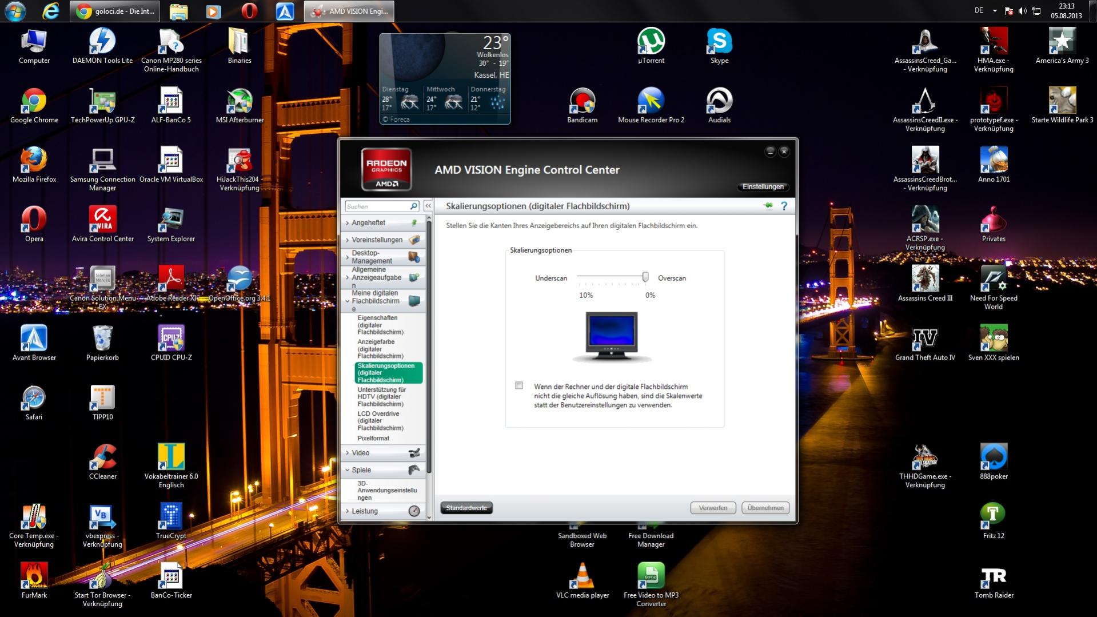
Task: Open the Anno 1701 desktop icon
Action: [x=994, y=165]
